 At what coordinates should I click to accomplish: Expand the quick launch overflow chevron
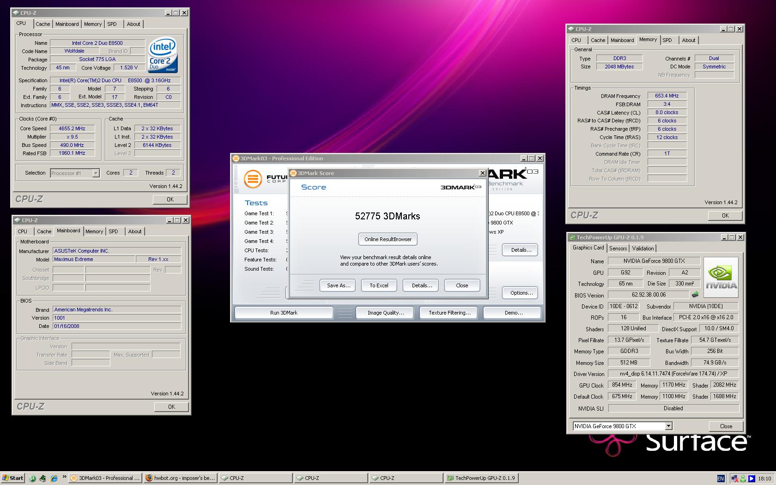pos(64,478)
